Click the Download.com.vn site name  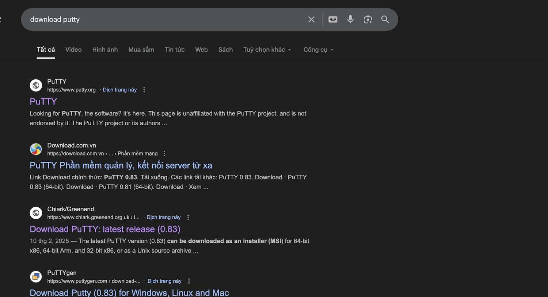pyautogui.click(x=72, y=145)
